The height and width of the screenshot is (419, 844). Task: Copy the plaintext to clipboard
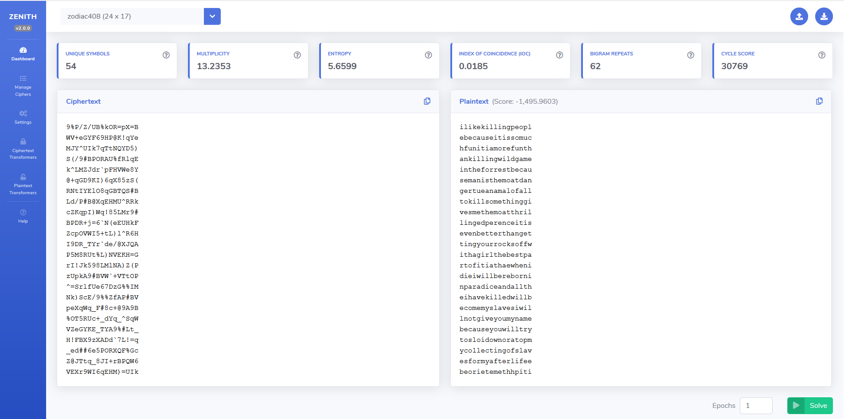(819, 101)
